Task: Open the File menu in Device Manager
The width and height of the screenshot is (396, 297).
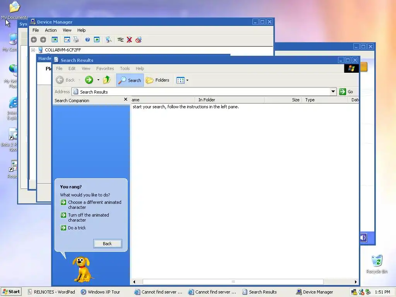Action: 36,30
